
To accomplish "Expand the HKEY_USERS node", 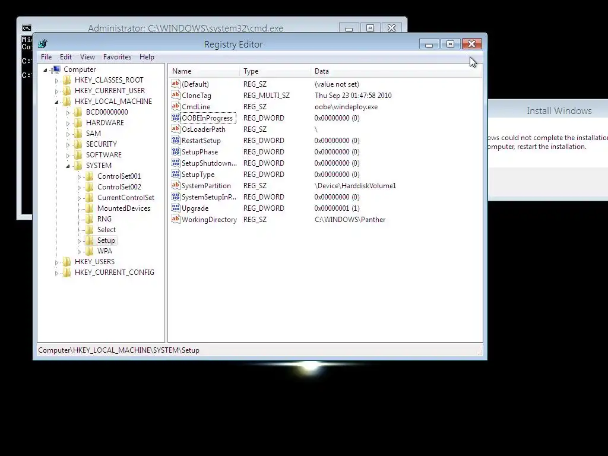I will [x=56, y=262].
